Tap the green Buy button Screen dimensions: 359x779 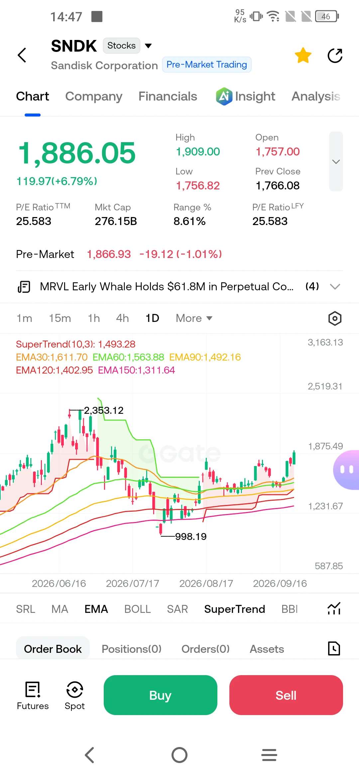[161, 695]
